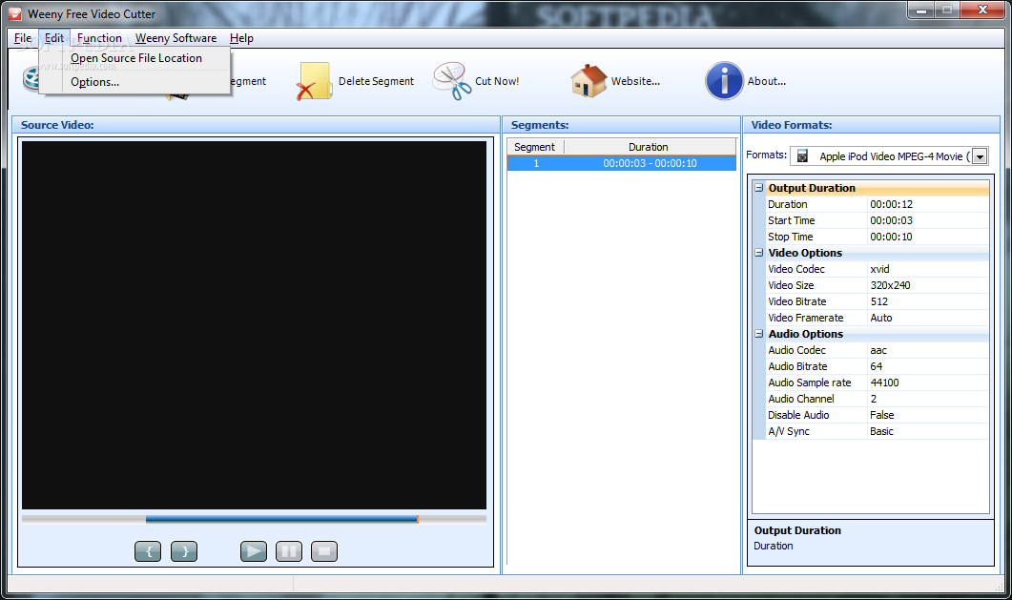Click the orange end marker on seek bar
Screen dimensions: 1012x600
coord(418,519)
